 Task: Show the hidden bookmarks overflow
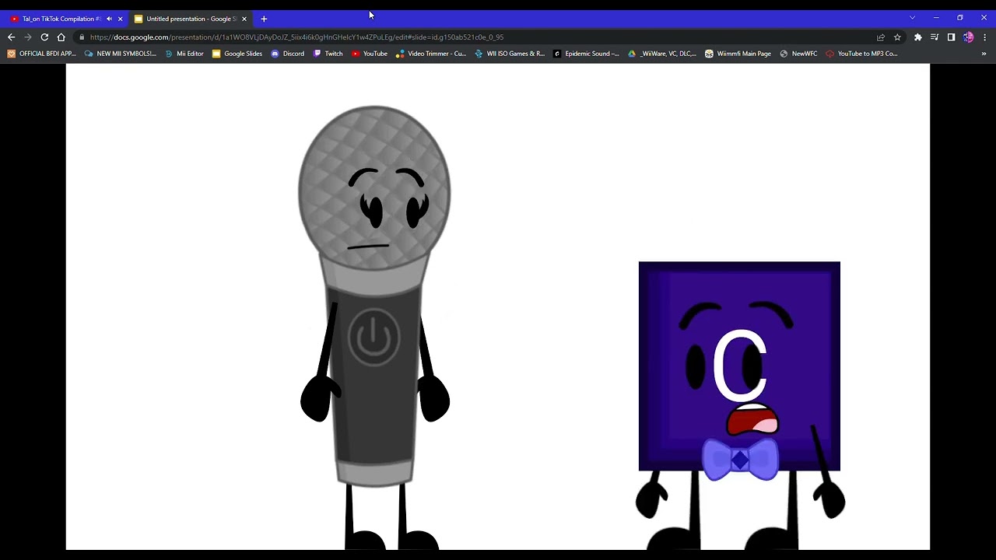984,54
